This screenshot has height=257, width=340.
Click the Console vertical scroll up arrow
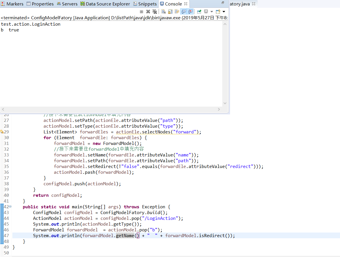[225, 24]
